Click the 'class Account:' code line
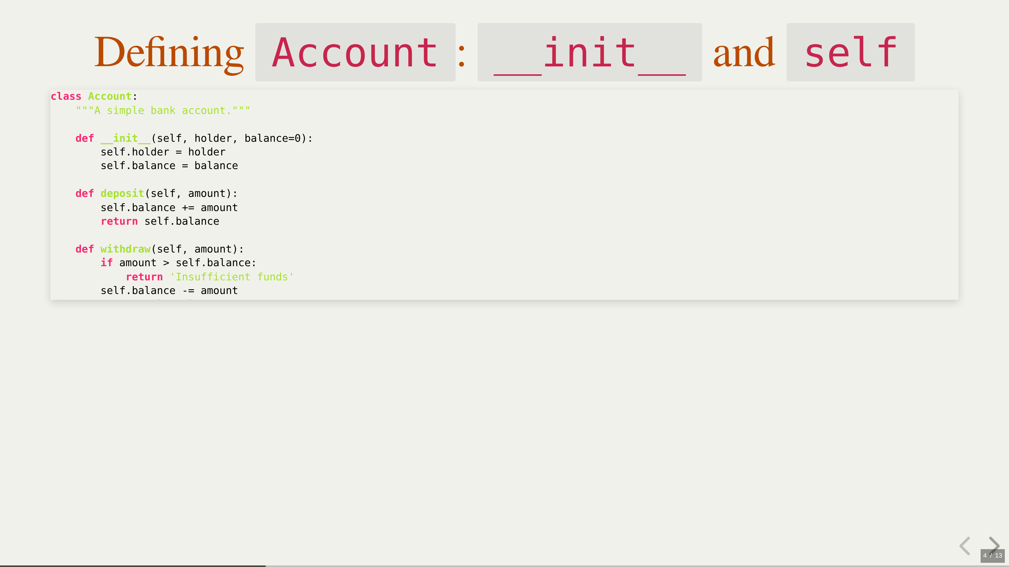This screenshot has width=1009, height=567. tap(94, 96)
